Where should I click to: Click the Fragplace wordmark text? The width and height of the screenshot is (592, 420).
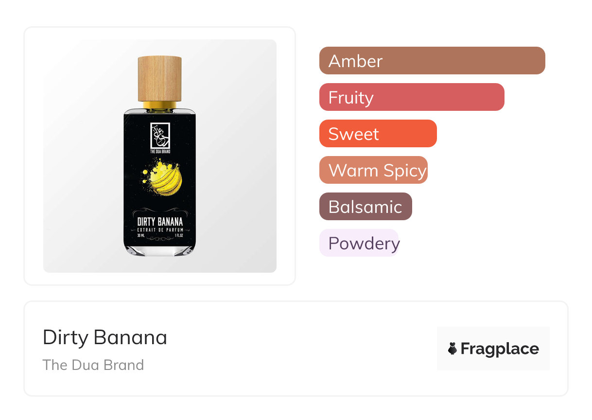click(x=500, y=349)
